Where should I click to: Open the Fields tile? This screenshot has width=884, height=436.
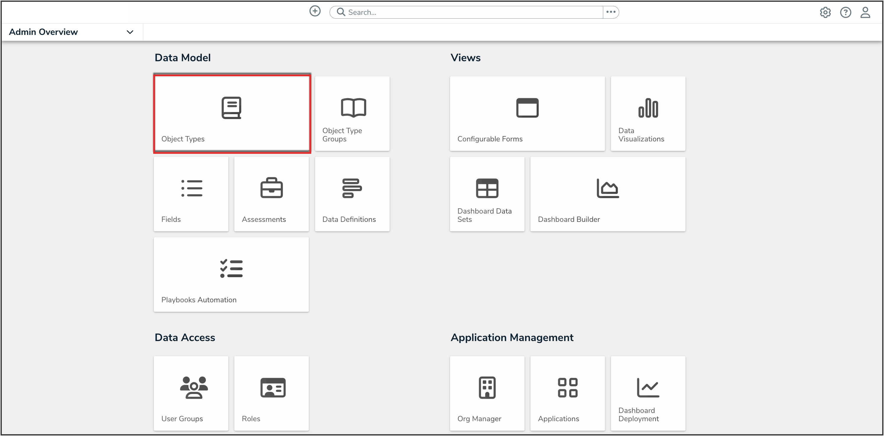[x=191, y=194]
